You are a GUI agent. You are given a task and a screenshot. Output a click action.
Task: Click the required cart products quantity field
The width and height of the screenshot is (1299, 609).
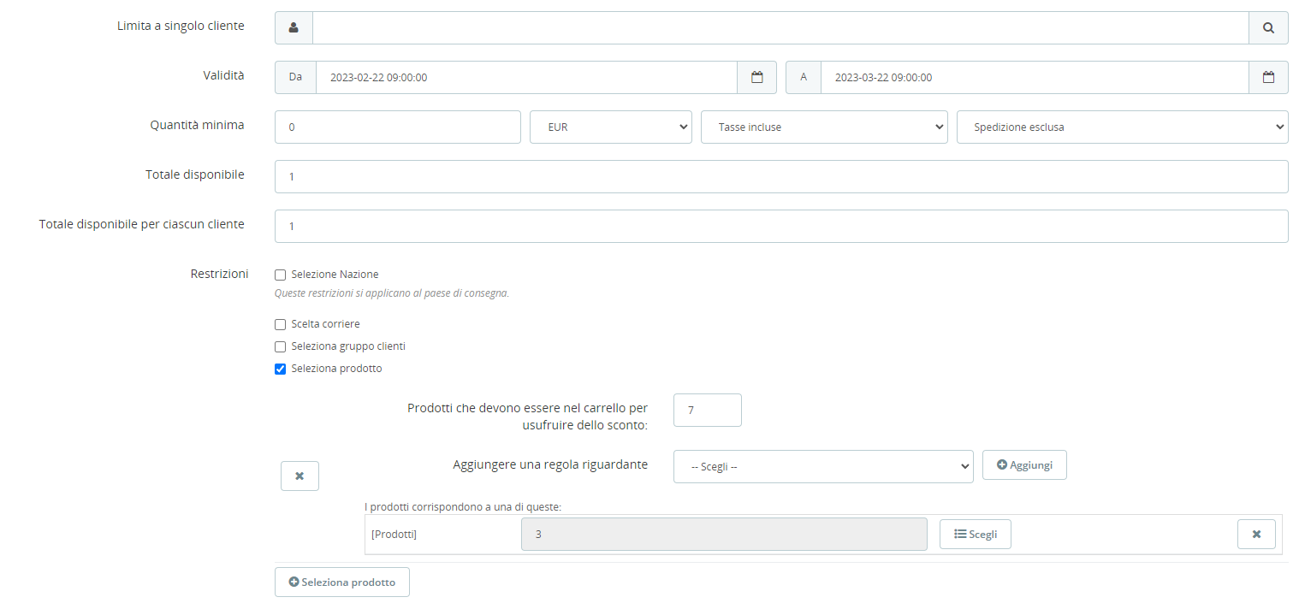tap(708, 410)
